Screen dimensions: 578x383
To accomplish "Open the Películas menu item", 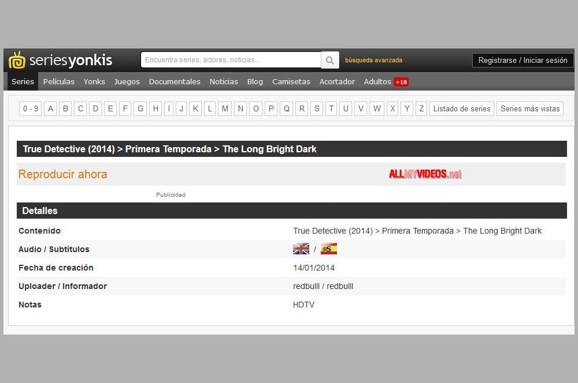I will (x=58, y=82).
